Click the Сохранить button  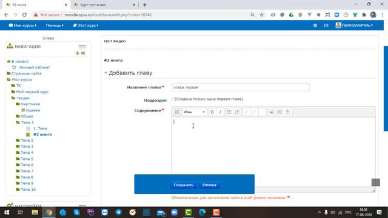coord(183,185)
